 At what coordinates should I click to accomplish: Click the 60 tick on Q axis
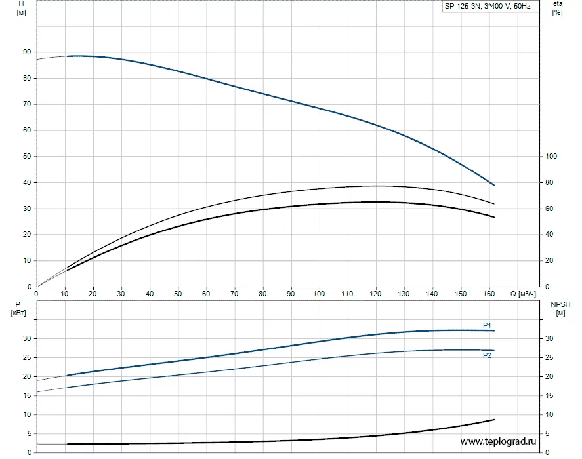[x=206, y=294]
